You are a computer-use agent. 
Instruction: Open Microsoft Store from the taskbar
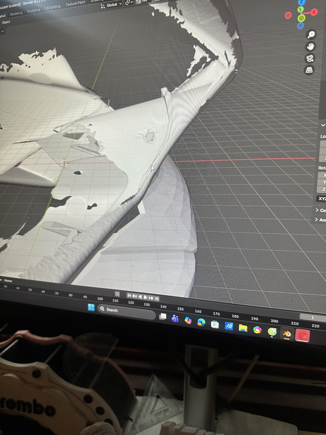[215, 324]
